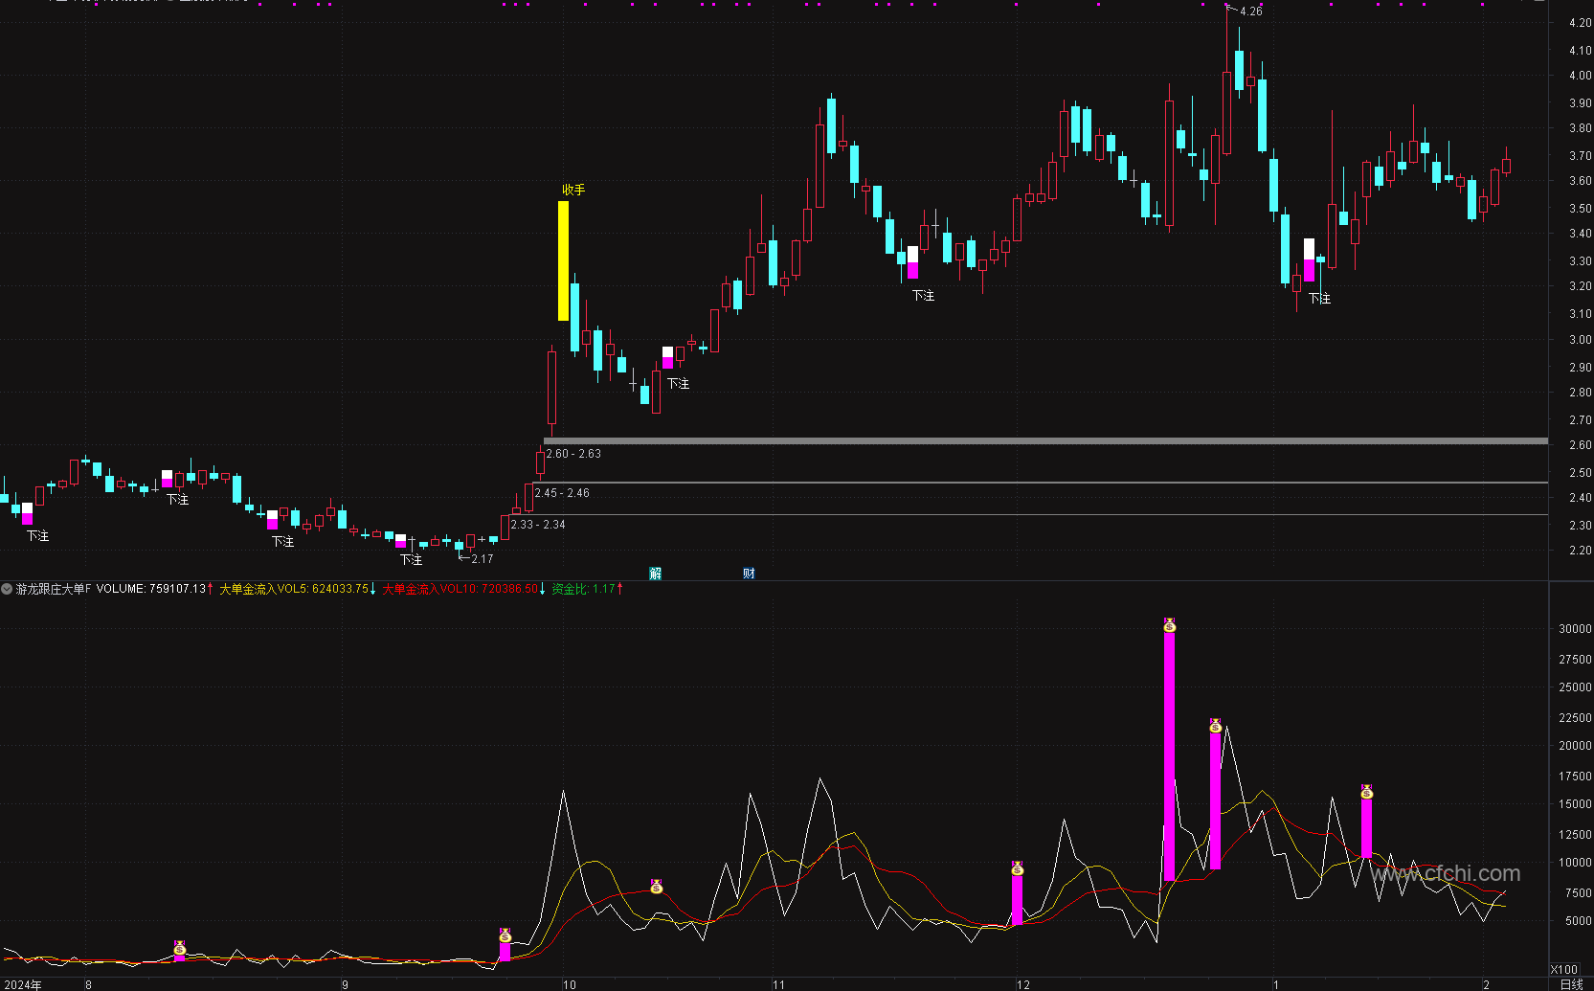Screen dimensions: 1594x991
Task: Click the 2.17 low price marker
Action: pos(483,559)
